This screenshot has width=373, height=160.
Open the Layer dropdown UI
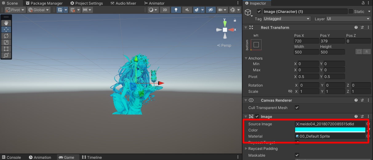pos(349,19)
